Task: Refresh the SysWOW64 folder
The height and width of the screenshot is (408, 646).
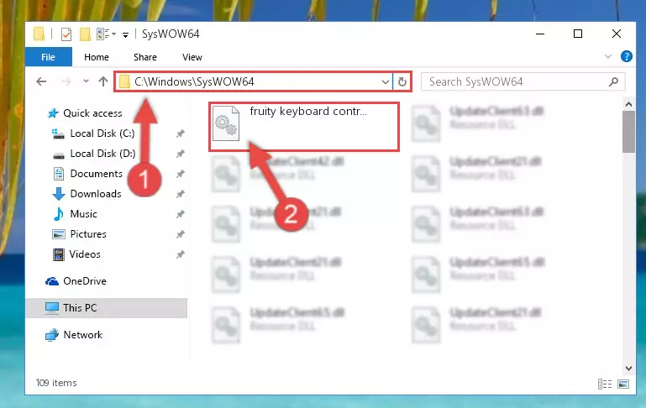Action: coord(402,82)
